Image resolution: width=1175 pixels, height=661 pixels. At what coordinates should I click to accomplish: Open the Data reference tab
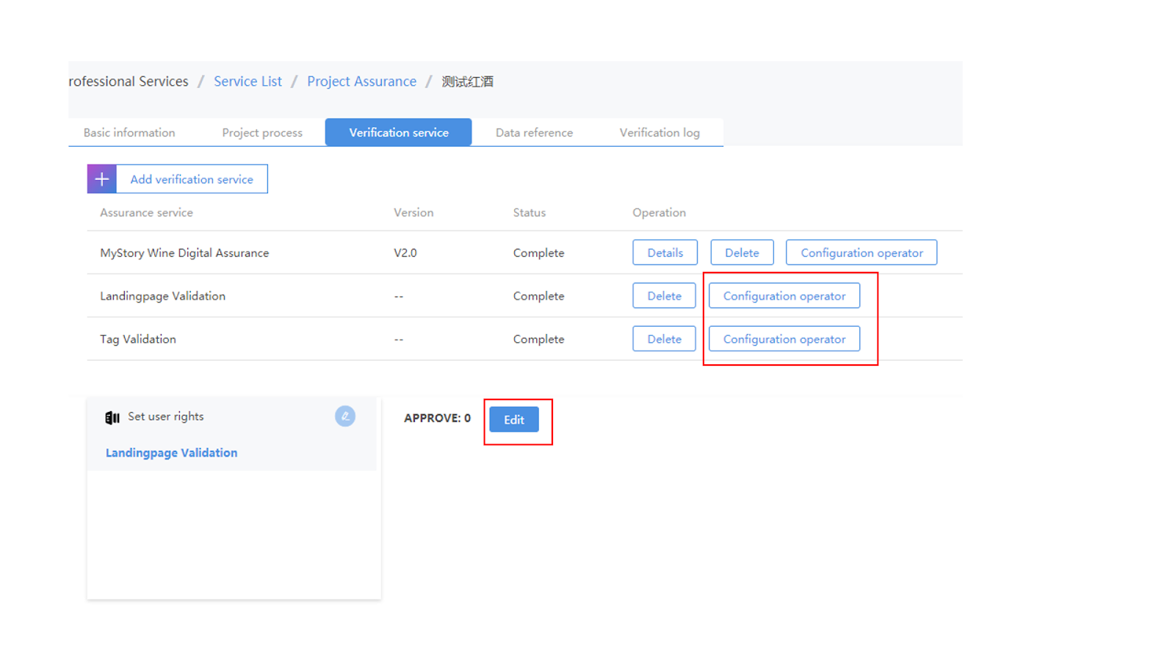(534, 133)
